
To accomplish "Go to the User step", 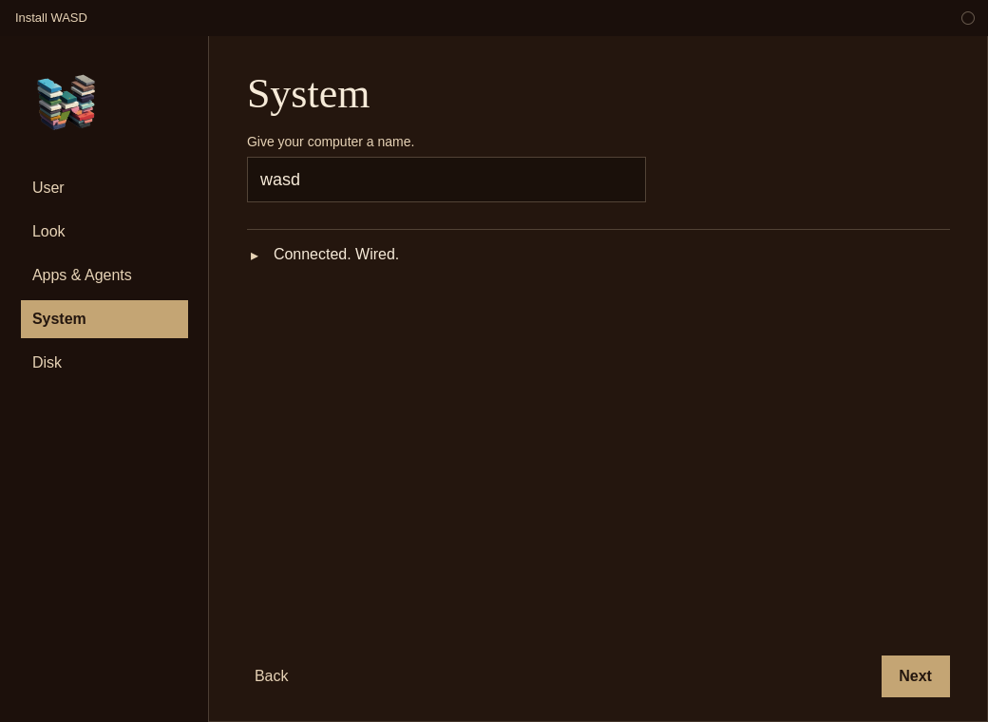I will pos(104,188).
